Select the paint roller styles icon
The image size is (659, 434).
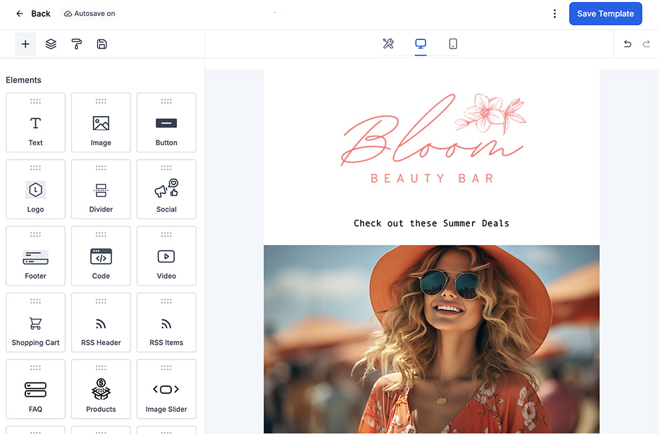pos(77,44)
